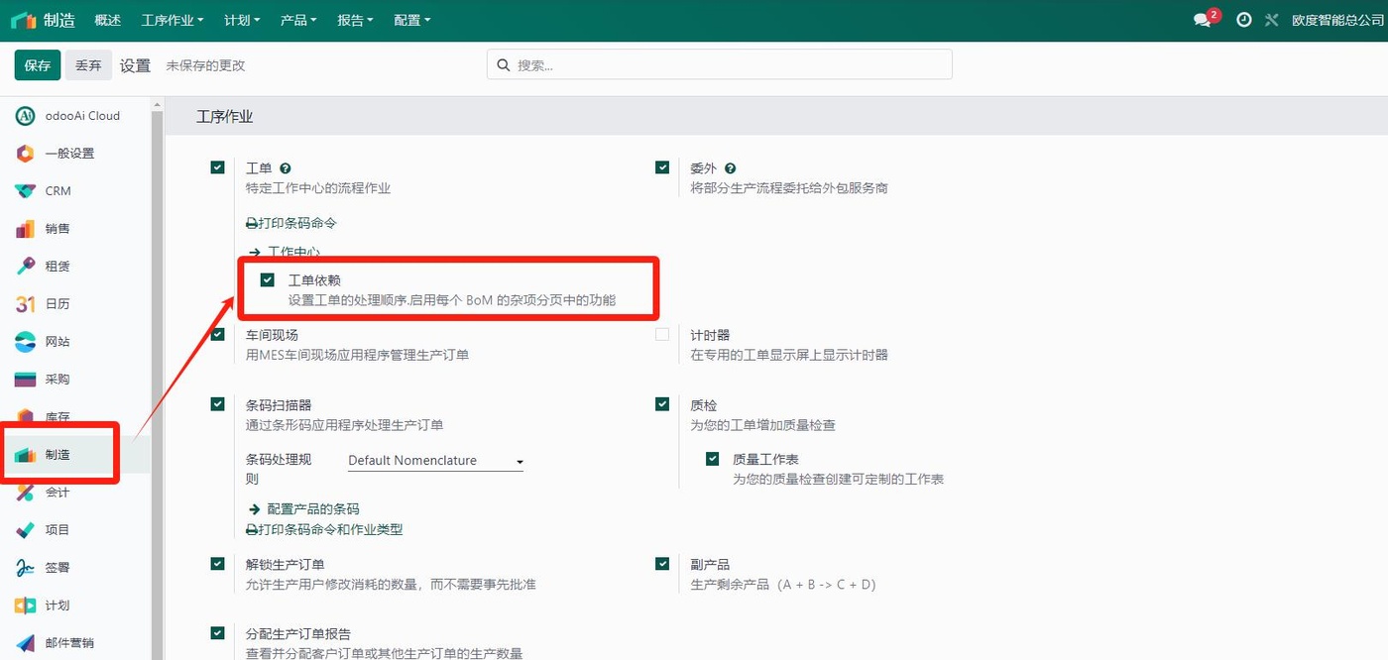Open the 项目 app in sidebar
The width and height of the screenshot is (1388, 660).
pyautogui.click(x=58, y=529)
